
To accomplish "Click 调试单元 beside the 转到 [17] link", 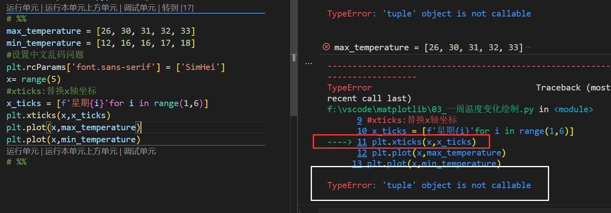I will [140, 8].
